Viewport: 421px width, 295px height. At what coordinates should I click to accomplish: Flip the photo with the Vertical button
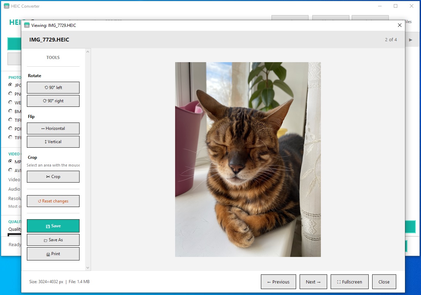(53, 142)
